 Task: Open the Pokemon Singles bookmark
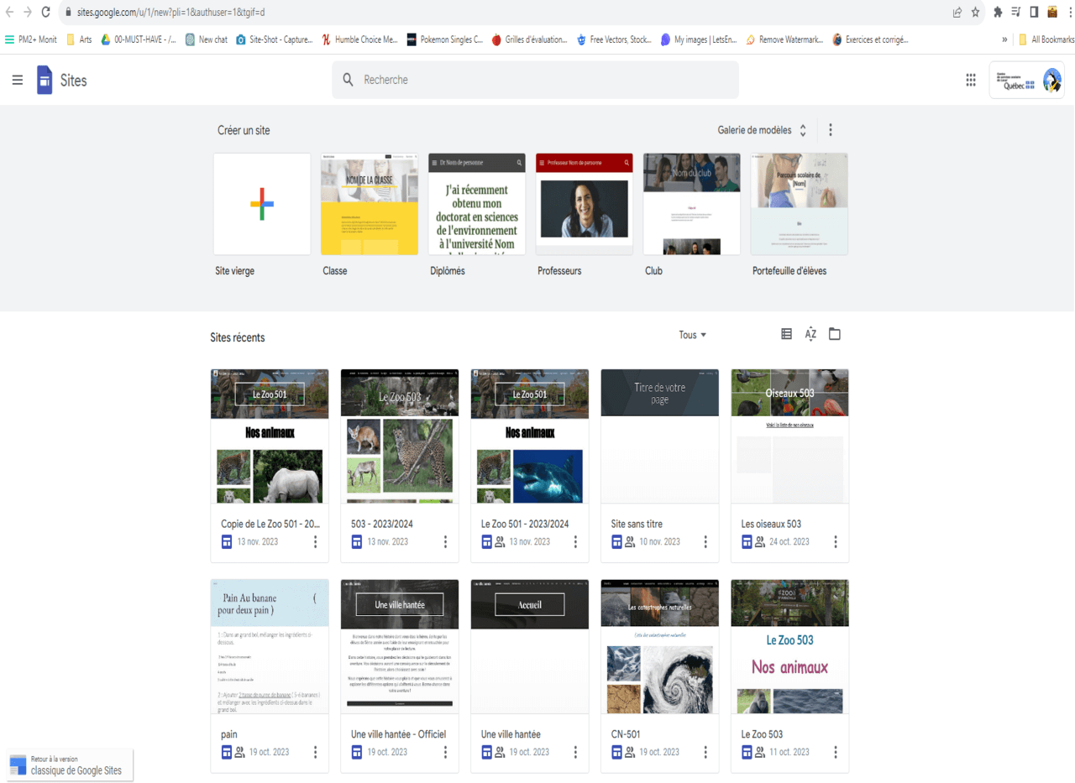[444, 39]
